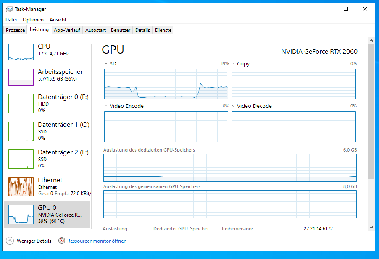Open the Arbeitsspeicher memory graph thumbnail
Screen dimensions: 379x259
tap(21, 77)
